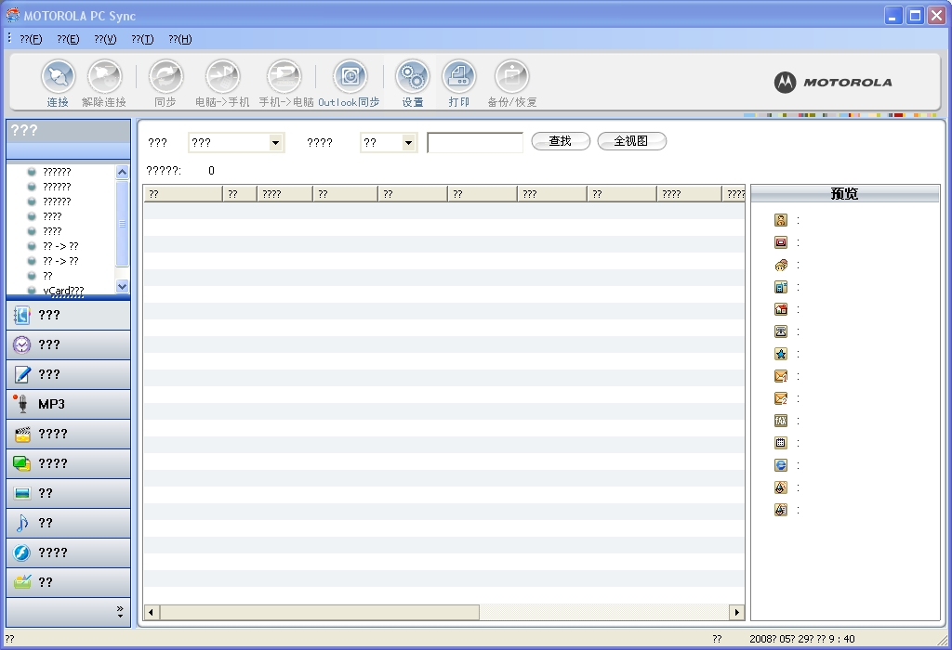Click the 预览 preview panel header
This screenshot has height=650, width=952.
844,193
